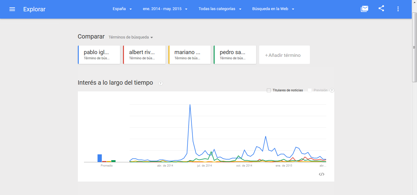Click the oct. de 2014 axis label
Screen dimensions: 417x195
click(244, 166)
